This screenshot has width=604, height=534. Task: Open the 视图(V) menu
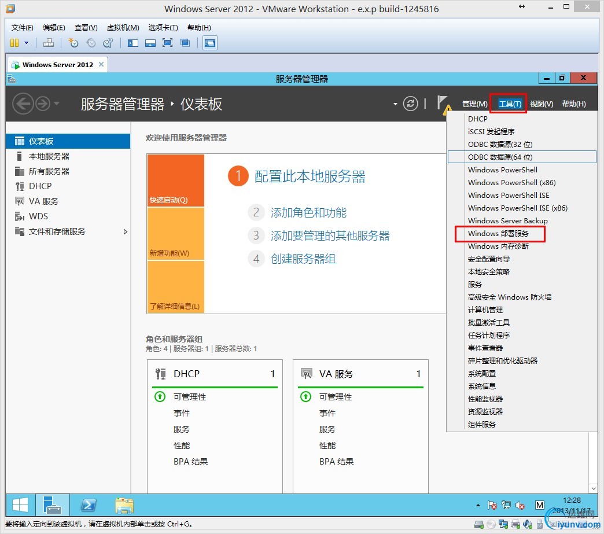[541, 104]
